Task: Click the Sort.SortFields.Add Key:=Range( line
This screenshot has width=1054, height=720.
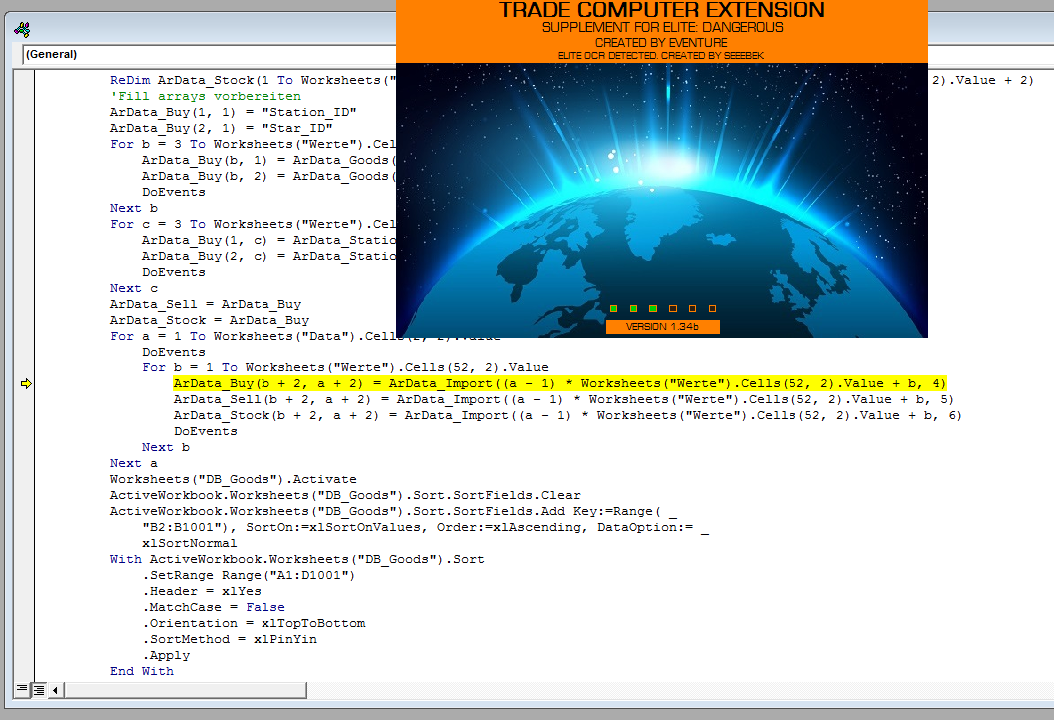Action: (x=393, y=512)
